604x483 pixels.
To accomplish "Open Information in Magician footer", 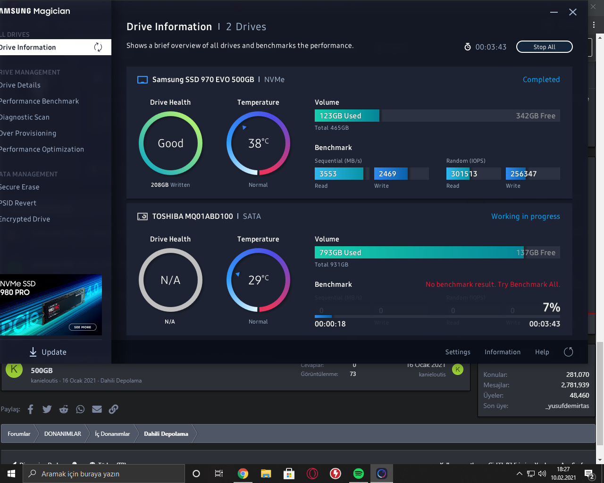I will 503,352.
